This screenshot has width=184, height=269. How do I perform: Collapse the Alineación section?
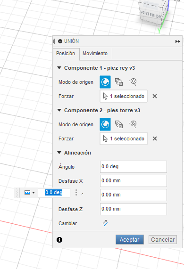coord(59,153)
